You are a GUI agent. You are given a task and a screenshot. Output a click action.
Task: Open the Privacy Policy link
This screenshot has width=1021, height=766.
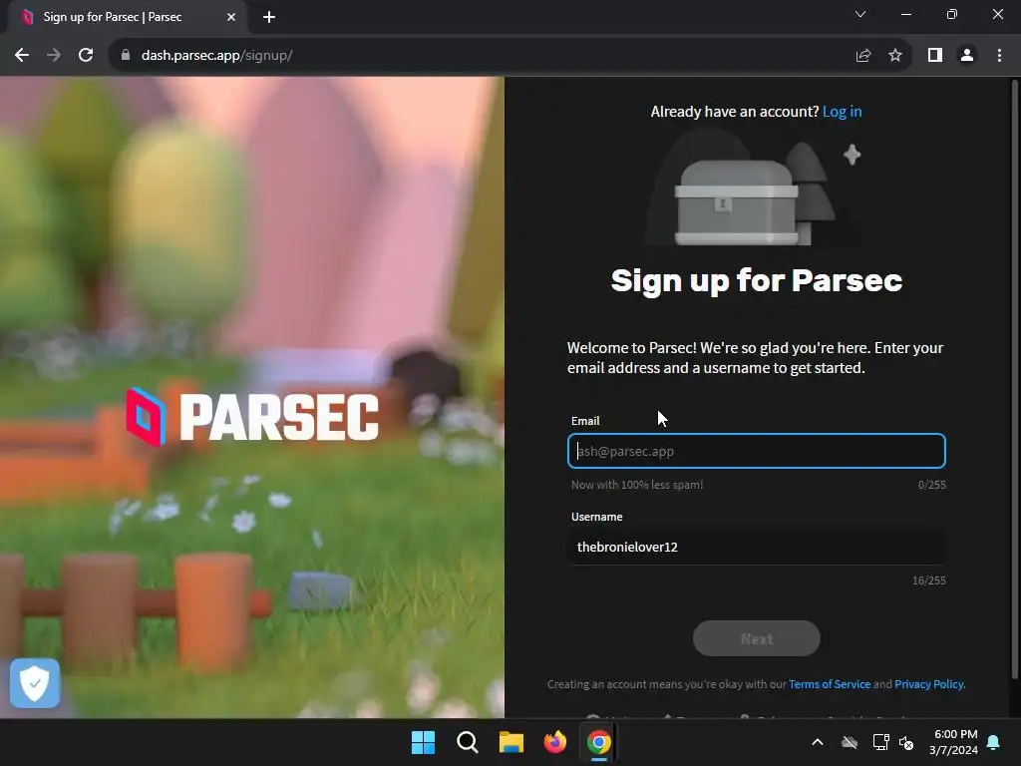pos(929,684)
